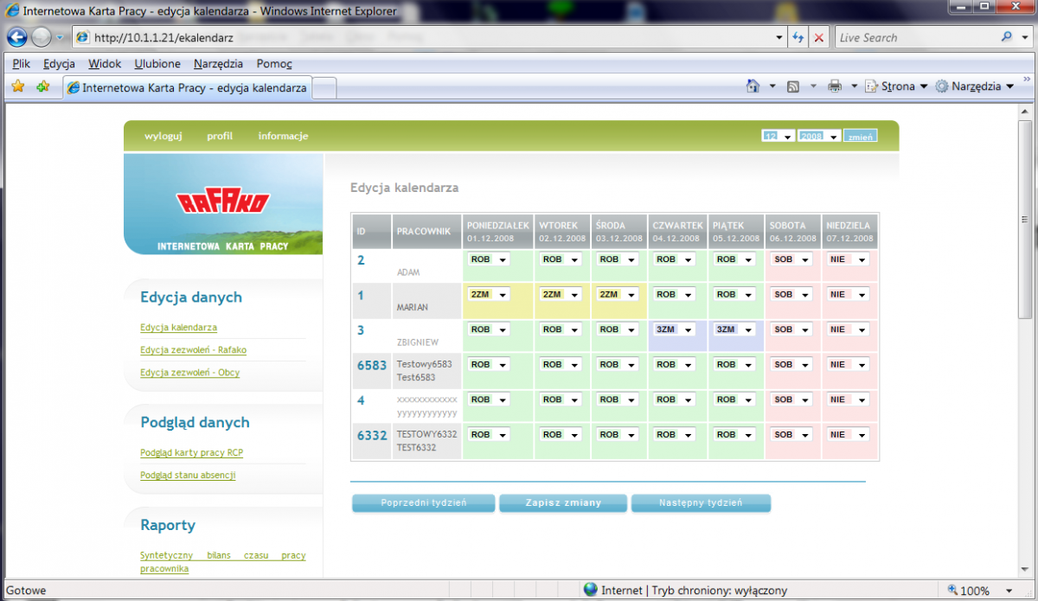Click the Live Search input field
The height and width of the screenshot is (601, 1038).
[x=917, y=37]
